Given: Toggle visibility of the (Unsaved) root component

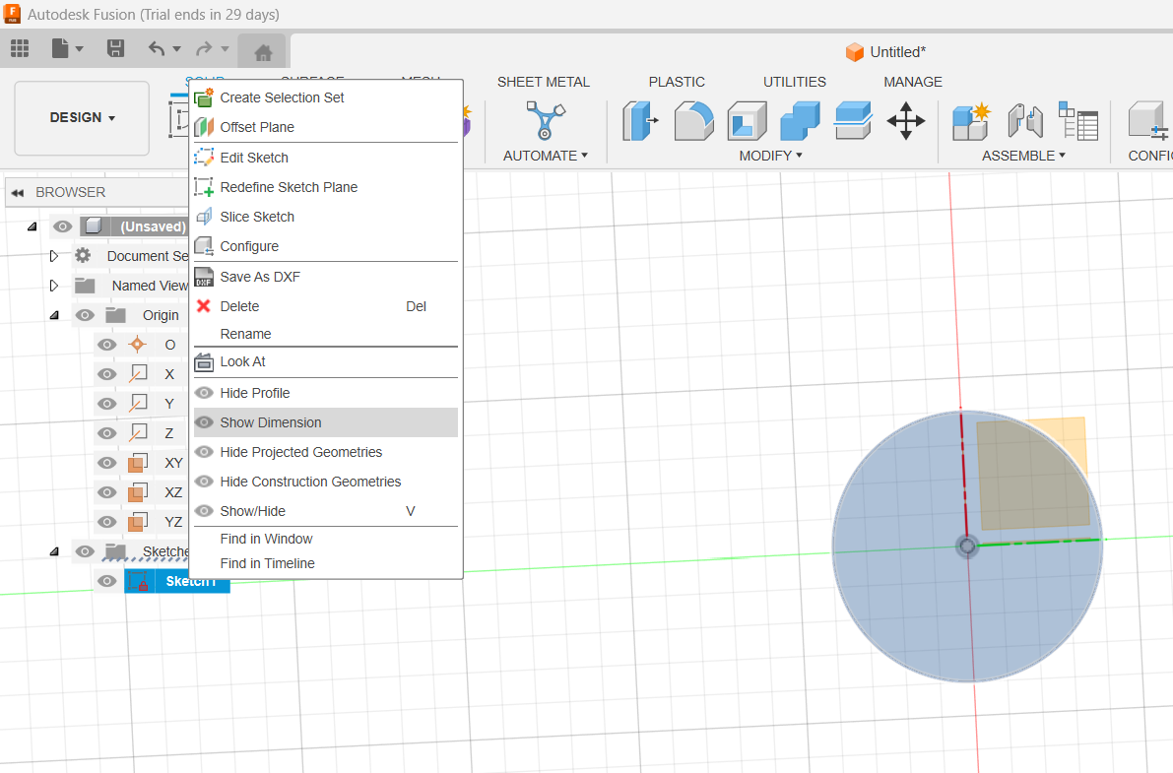Looking at the screenshot, I should tap(63, 225).
